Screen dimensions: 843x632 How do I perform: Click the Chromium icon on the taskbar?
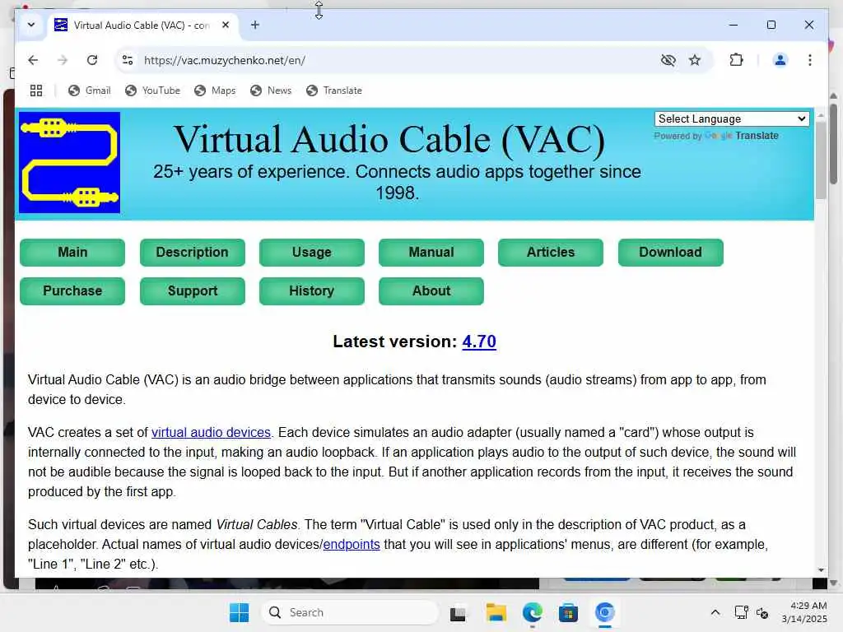coord(604,612)
